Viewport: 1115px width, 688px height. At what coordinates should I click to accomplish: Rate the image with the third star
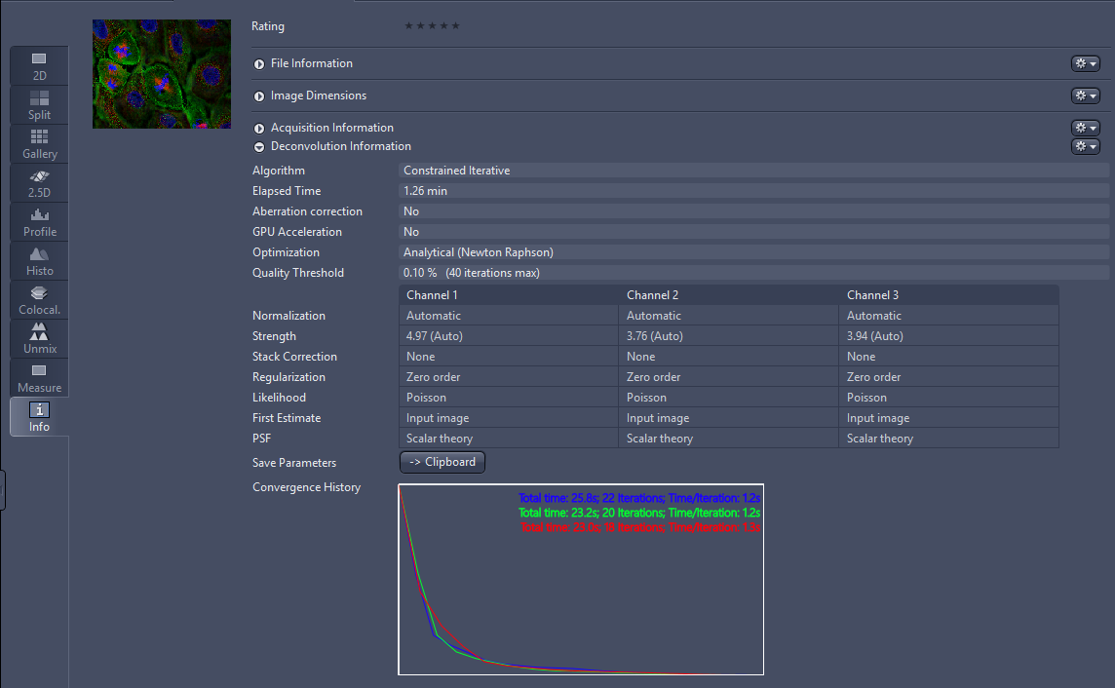point(432,26)
